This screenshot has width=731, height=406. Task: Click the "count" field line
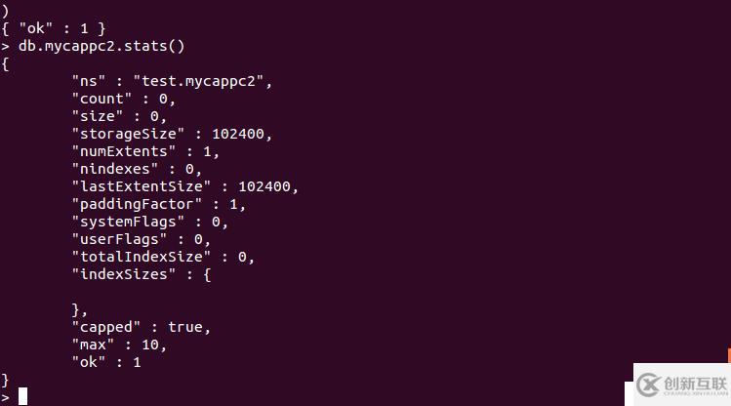pos(122,99)
